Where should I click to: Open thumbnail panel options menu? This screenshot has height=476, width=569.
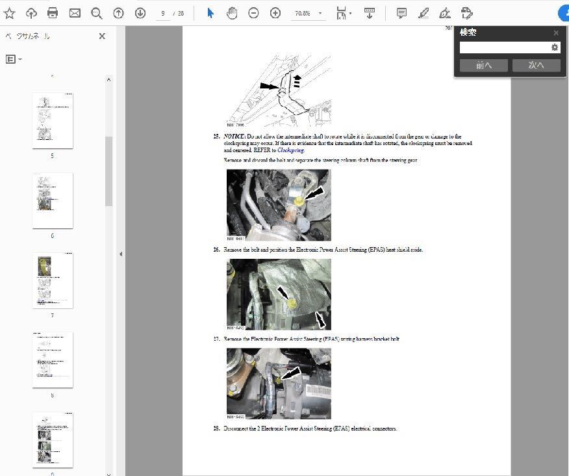coord(14,59)
